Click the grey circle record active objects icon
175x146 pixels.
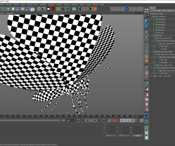click(x=109, y=120)
